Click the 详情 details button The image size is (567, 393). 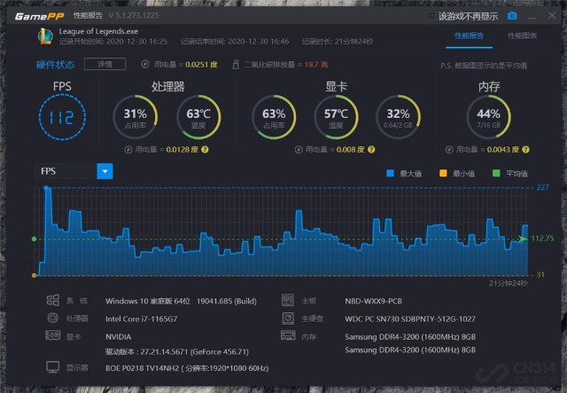[105, 64]
